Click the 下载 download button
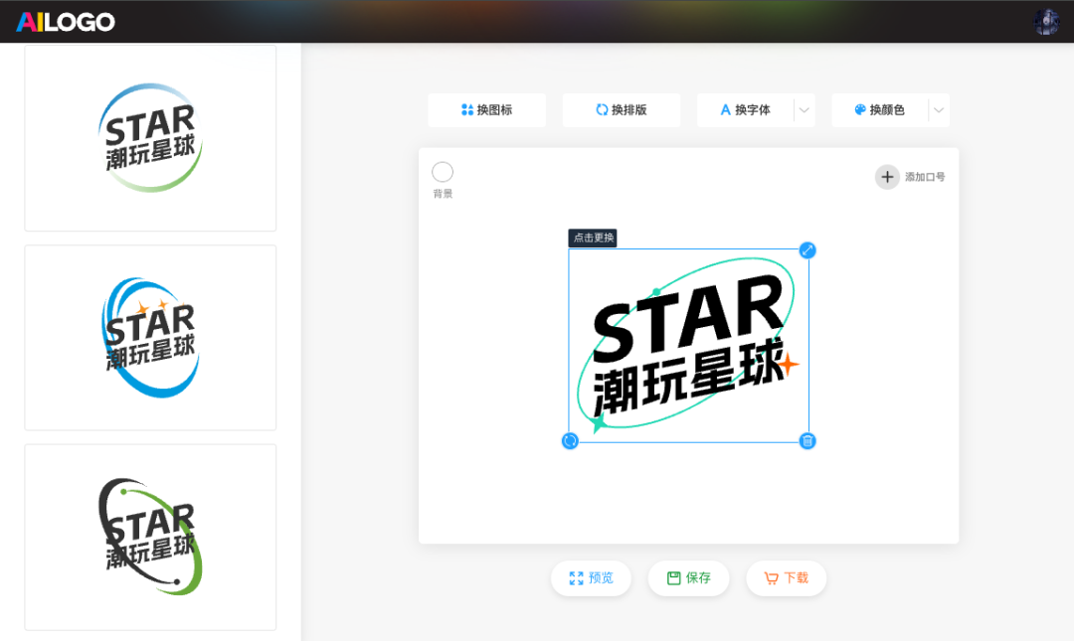This screenshot has height=641, width=1074. 786,577
